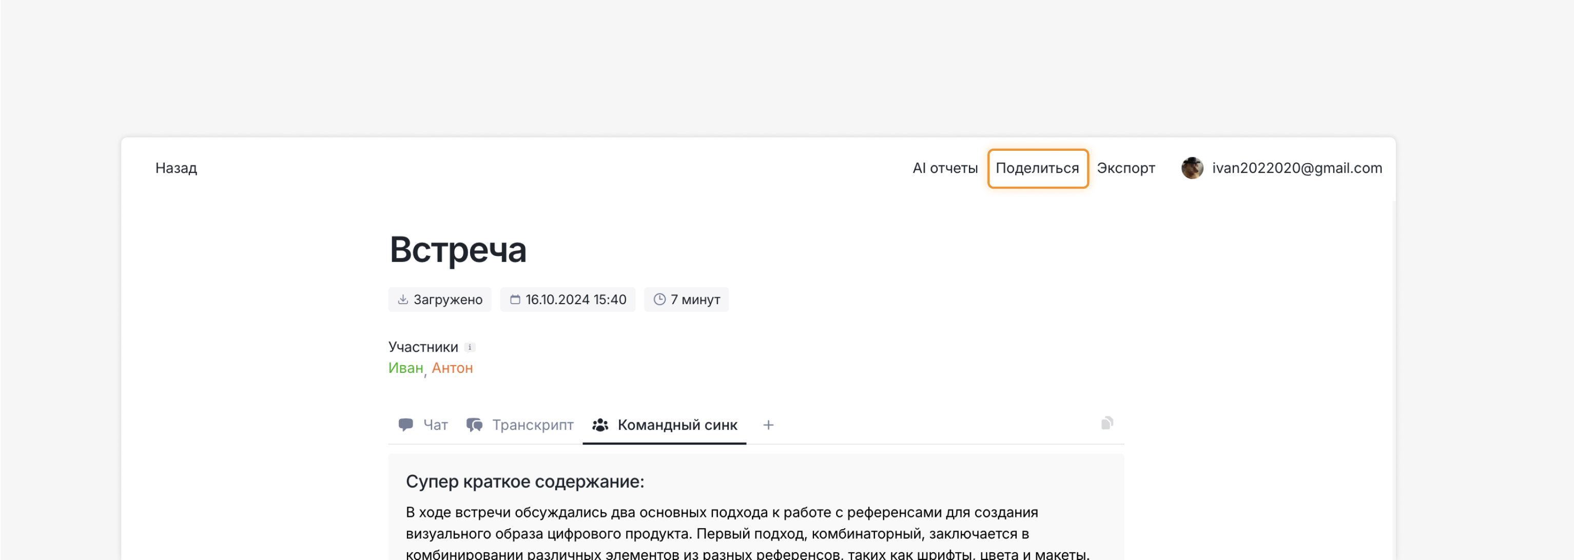Click participant name Антон

click(x=452, y=368)
